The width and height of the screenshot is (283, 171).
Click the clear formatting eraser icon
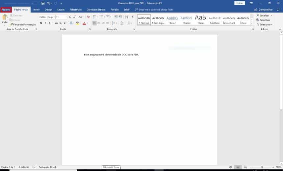pyautogui.click(x=88, y=17)
